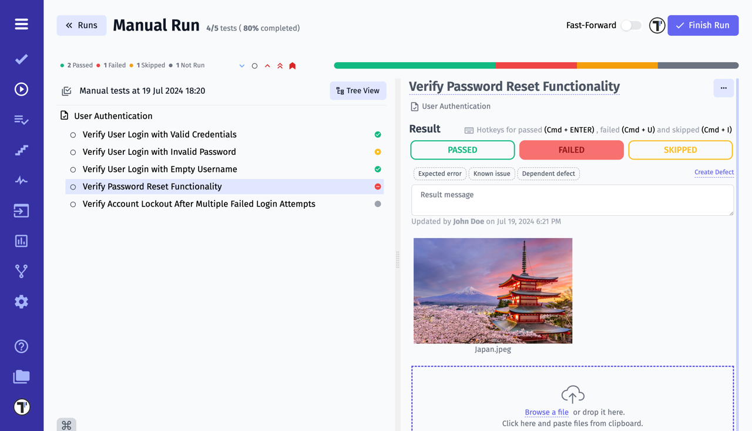Open the Create Defect link
Image resolution: width=752 pixels, height=431 pixels.
(714, 172)
